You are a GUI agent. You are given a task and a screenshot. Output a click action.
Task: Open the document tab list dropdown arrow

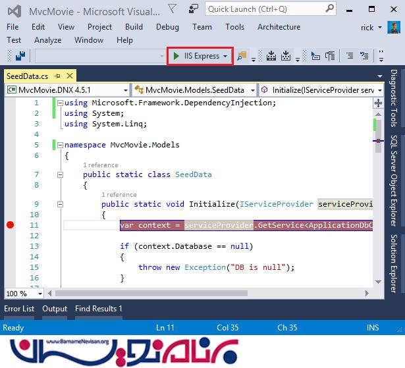click(379, 76)
